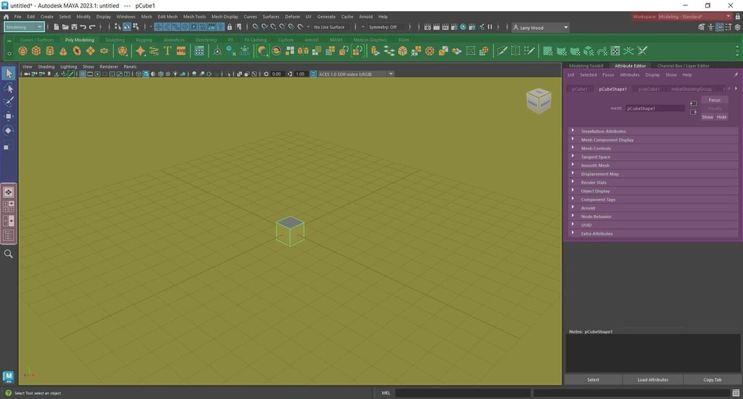Create a polygon cube using the shelf icon
The width and height of the screenshot is (743, 399).
(35, 51)
